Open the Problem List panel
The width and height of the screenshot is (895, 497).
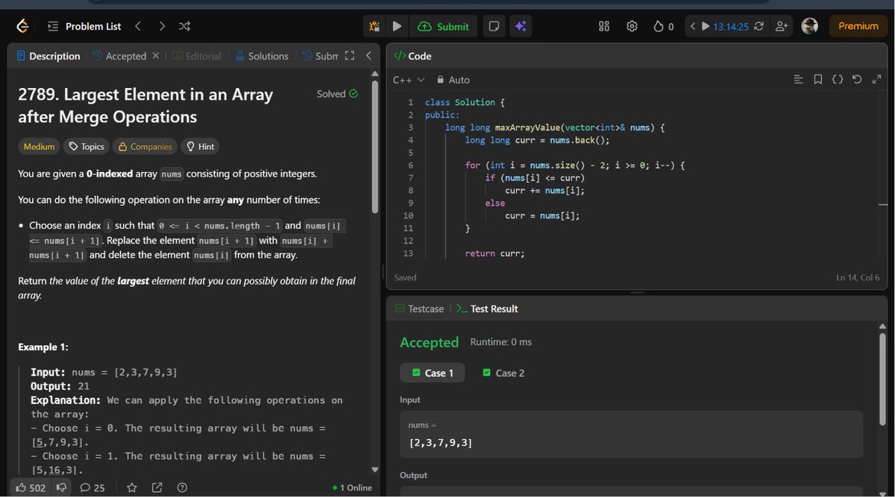(84, 26)
